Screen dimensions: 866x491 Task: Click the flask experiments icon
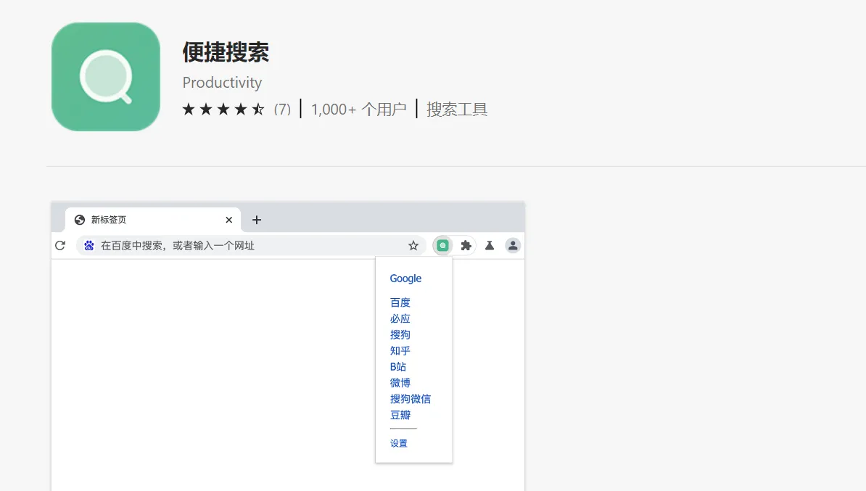[490, 245]
